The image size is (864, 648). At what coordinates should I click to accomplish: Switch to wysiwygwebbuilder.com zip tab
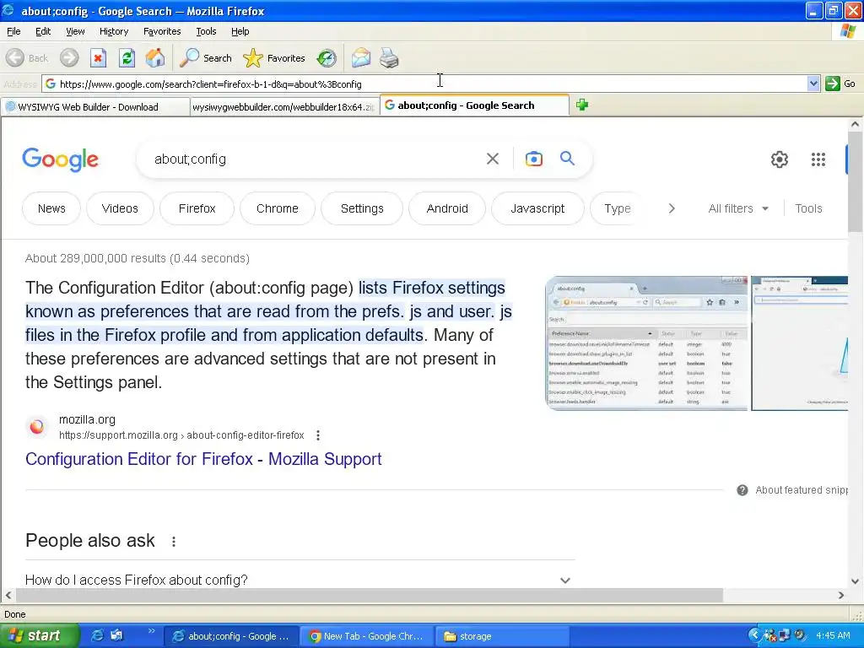point(284,107)
